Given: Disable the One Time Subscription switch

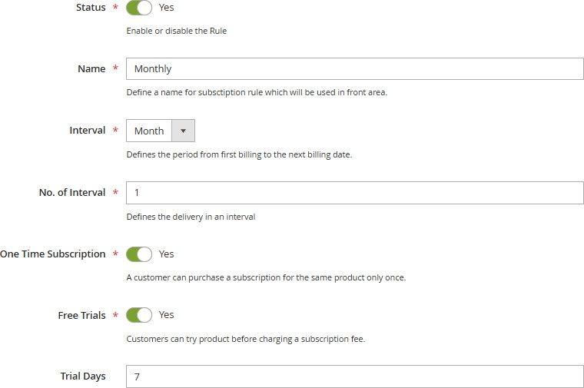Looking at the screenshot, I should tap(139, 254).
